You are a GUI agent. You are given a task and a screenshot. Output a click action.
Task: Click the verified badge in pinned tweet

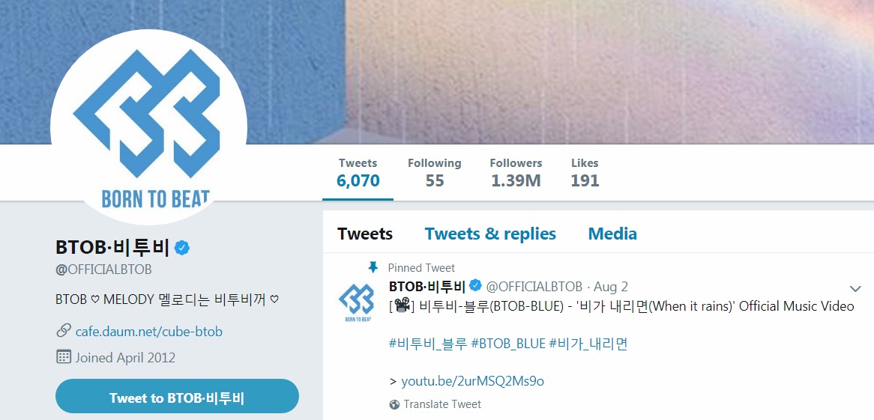(475, 286)
